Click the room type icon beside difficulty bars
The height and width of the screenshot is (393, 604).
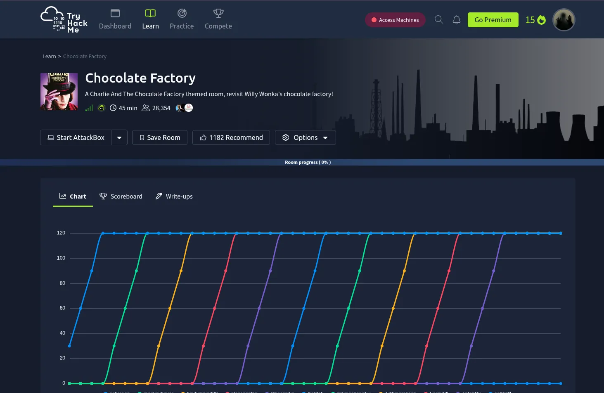[102, 108]
